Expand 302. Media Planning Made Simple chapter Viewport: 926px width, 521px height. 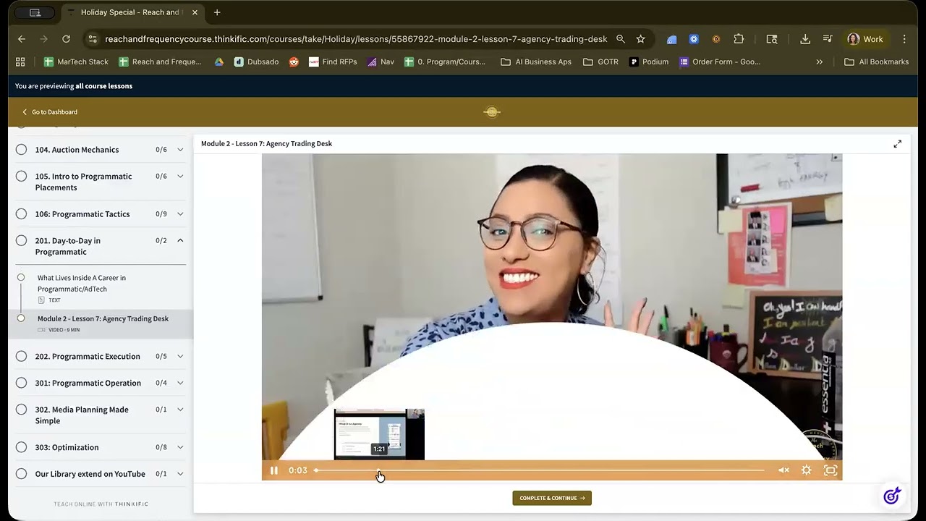(180, 410)
